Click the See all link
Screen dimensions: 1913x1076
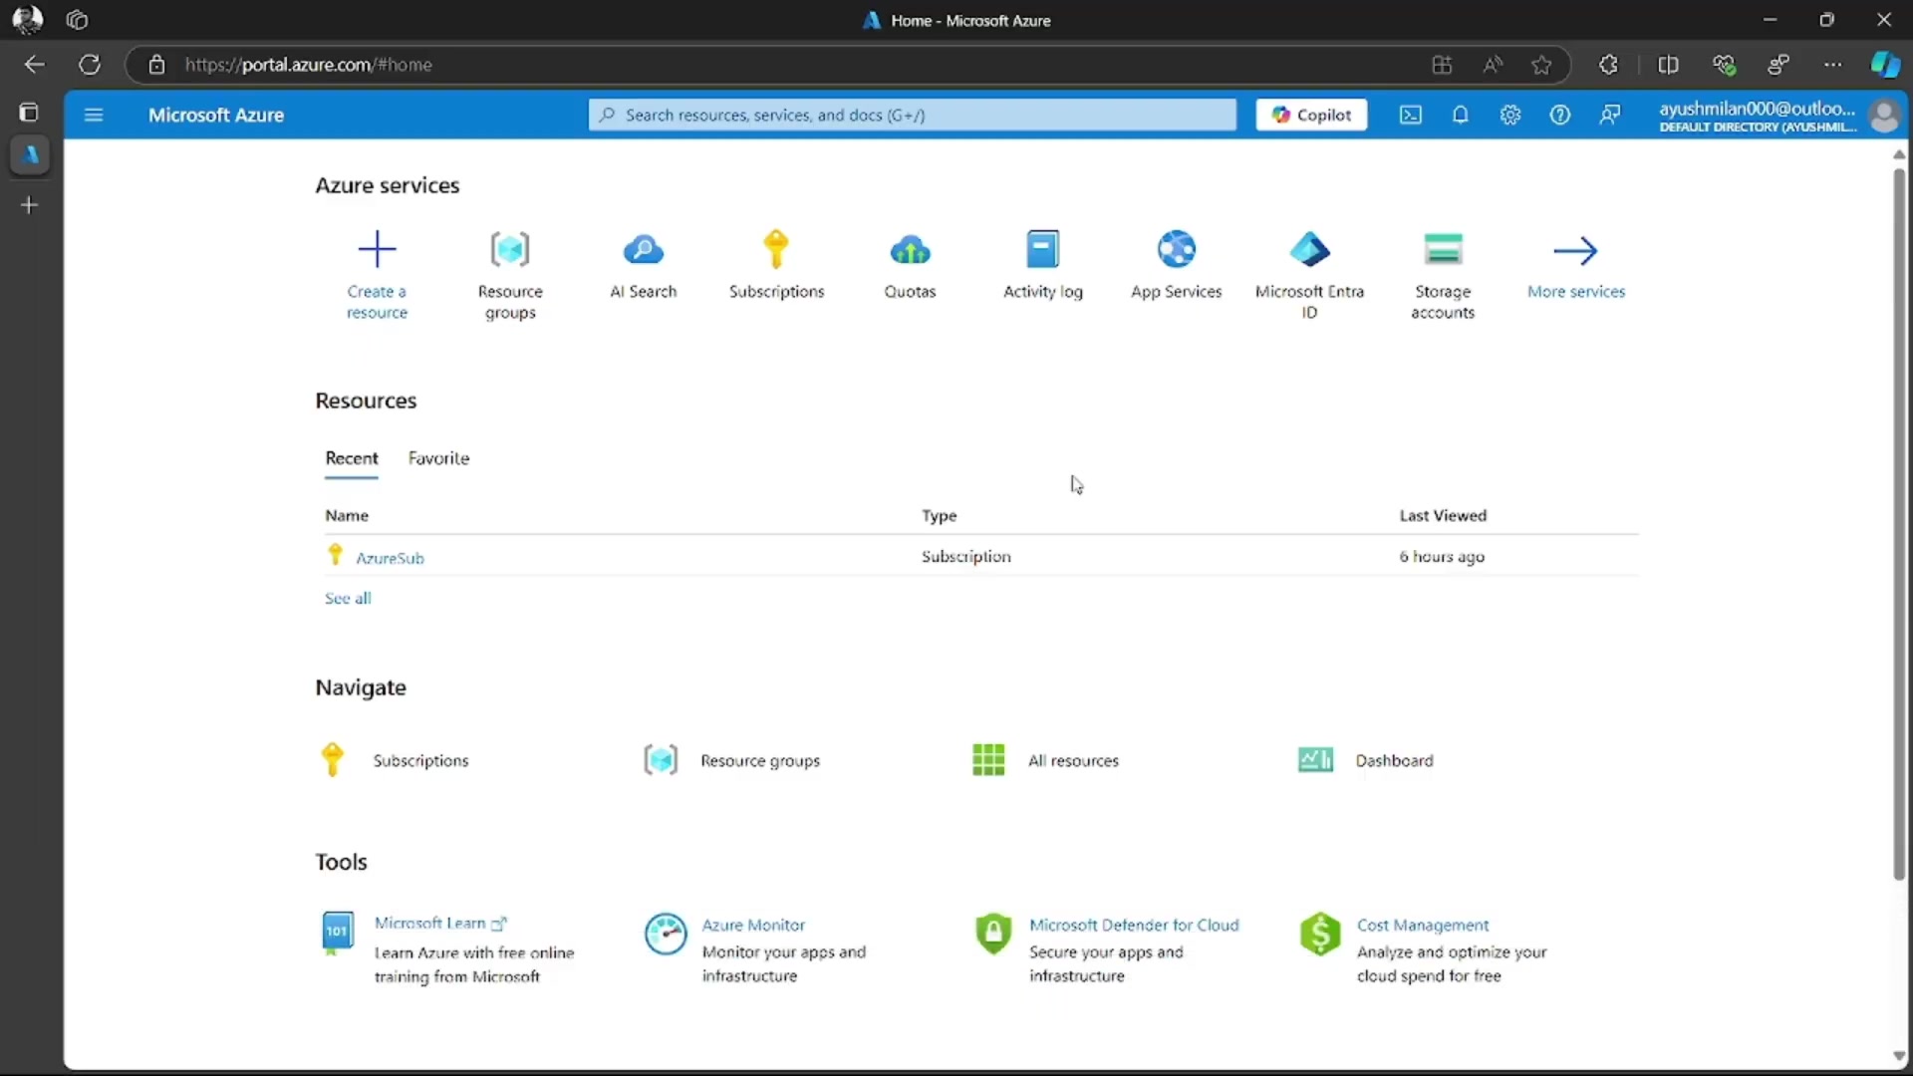pos(347,598)
